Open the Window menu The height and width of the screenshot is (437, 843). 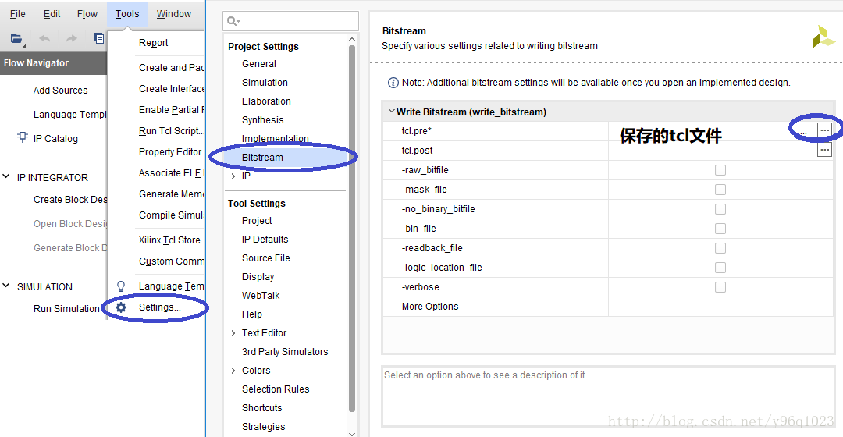pyautogui.click(x=173, y=14)
